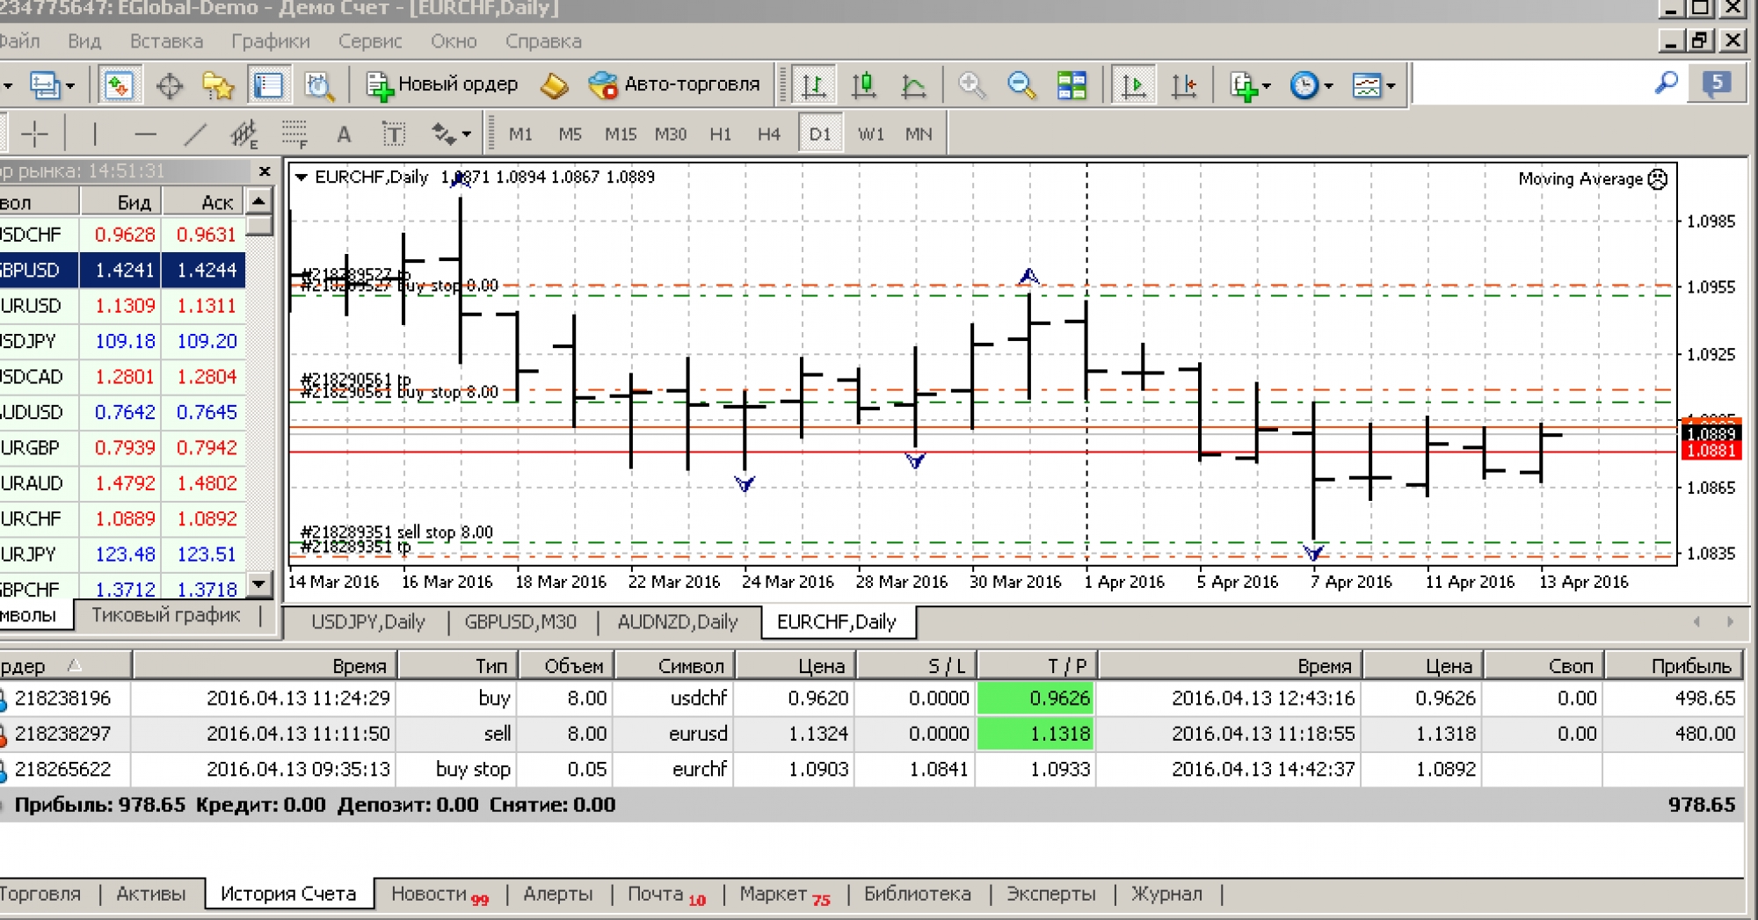Image resolution: width=1758 pixels, height=920 pixels.
Task: Select the Crosshair cursor tool
Action: pyautogui.click(x=34, y=134)
